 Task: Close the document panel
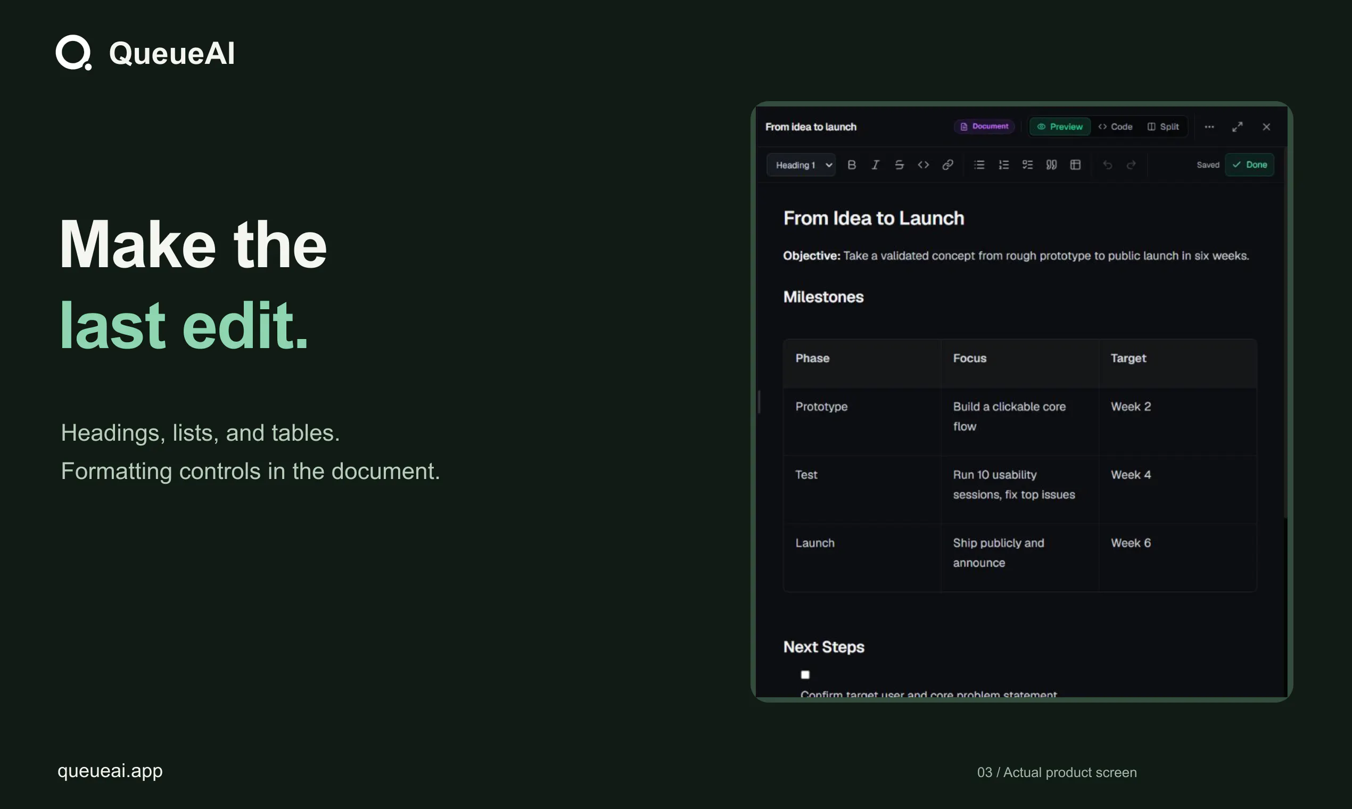tap(1266, 127)
